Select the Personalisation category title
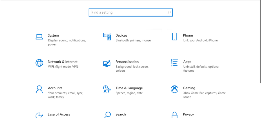261x118 pixels. (x=127, y=62)
